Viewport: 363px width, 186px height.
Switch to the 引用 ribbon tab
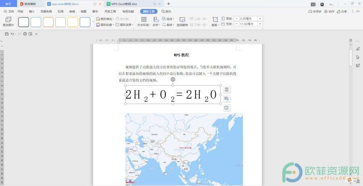point(60,11)
